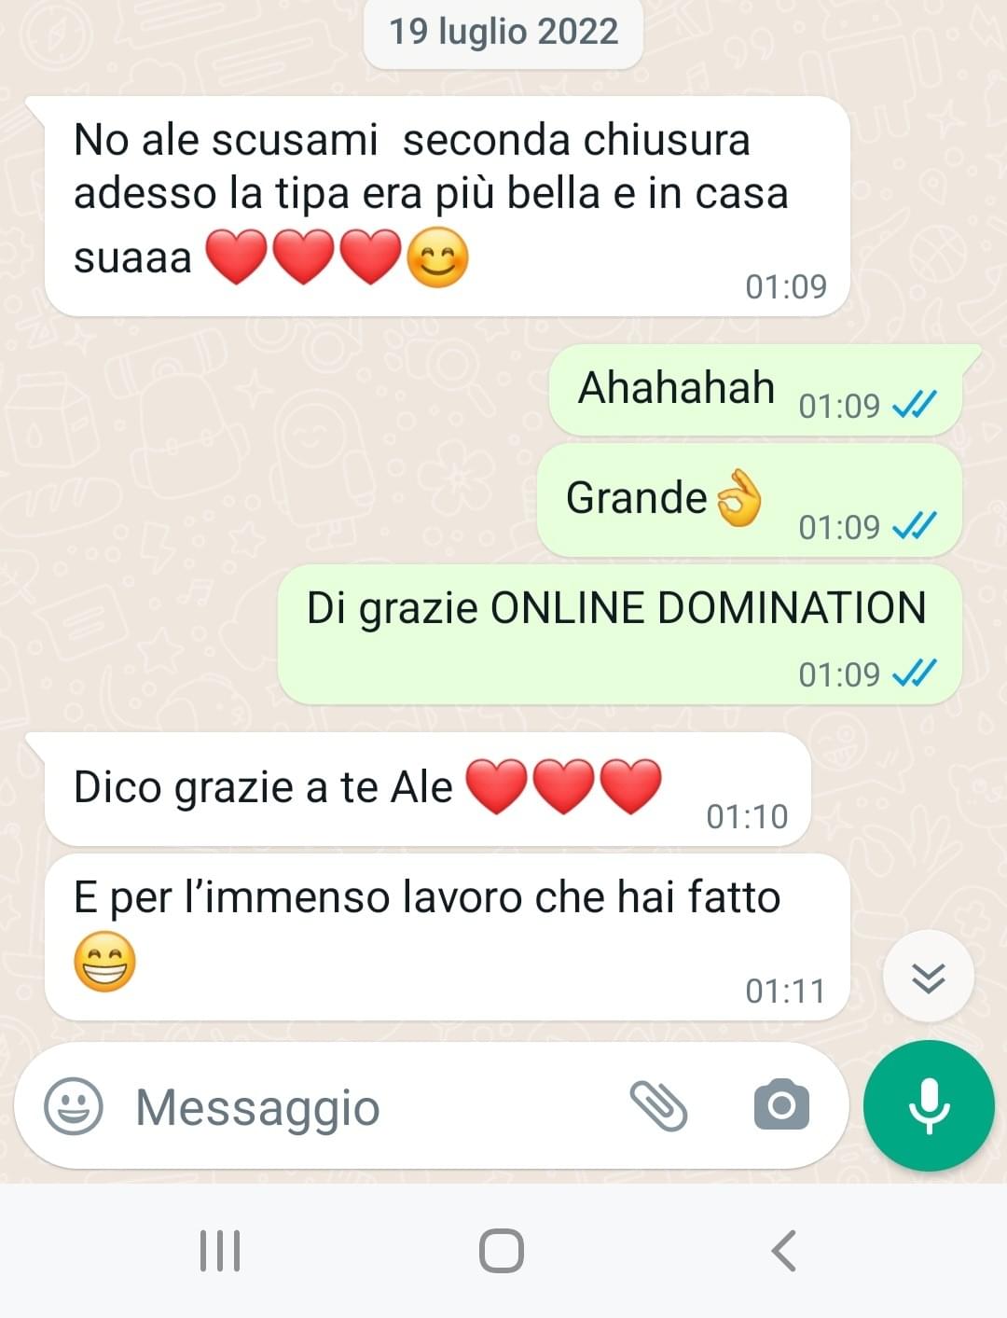Jump to latest messages double-chevron button

click(929, 977)
